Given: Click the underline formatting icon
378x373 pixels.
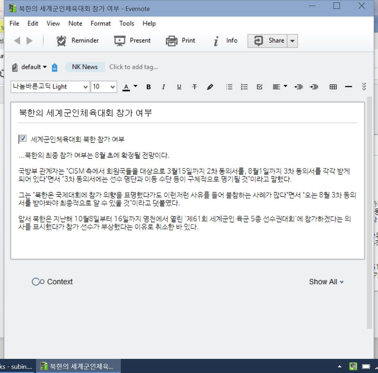Looking at the screenshot, I should pyautogui.click(x=179, y=87).
